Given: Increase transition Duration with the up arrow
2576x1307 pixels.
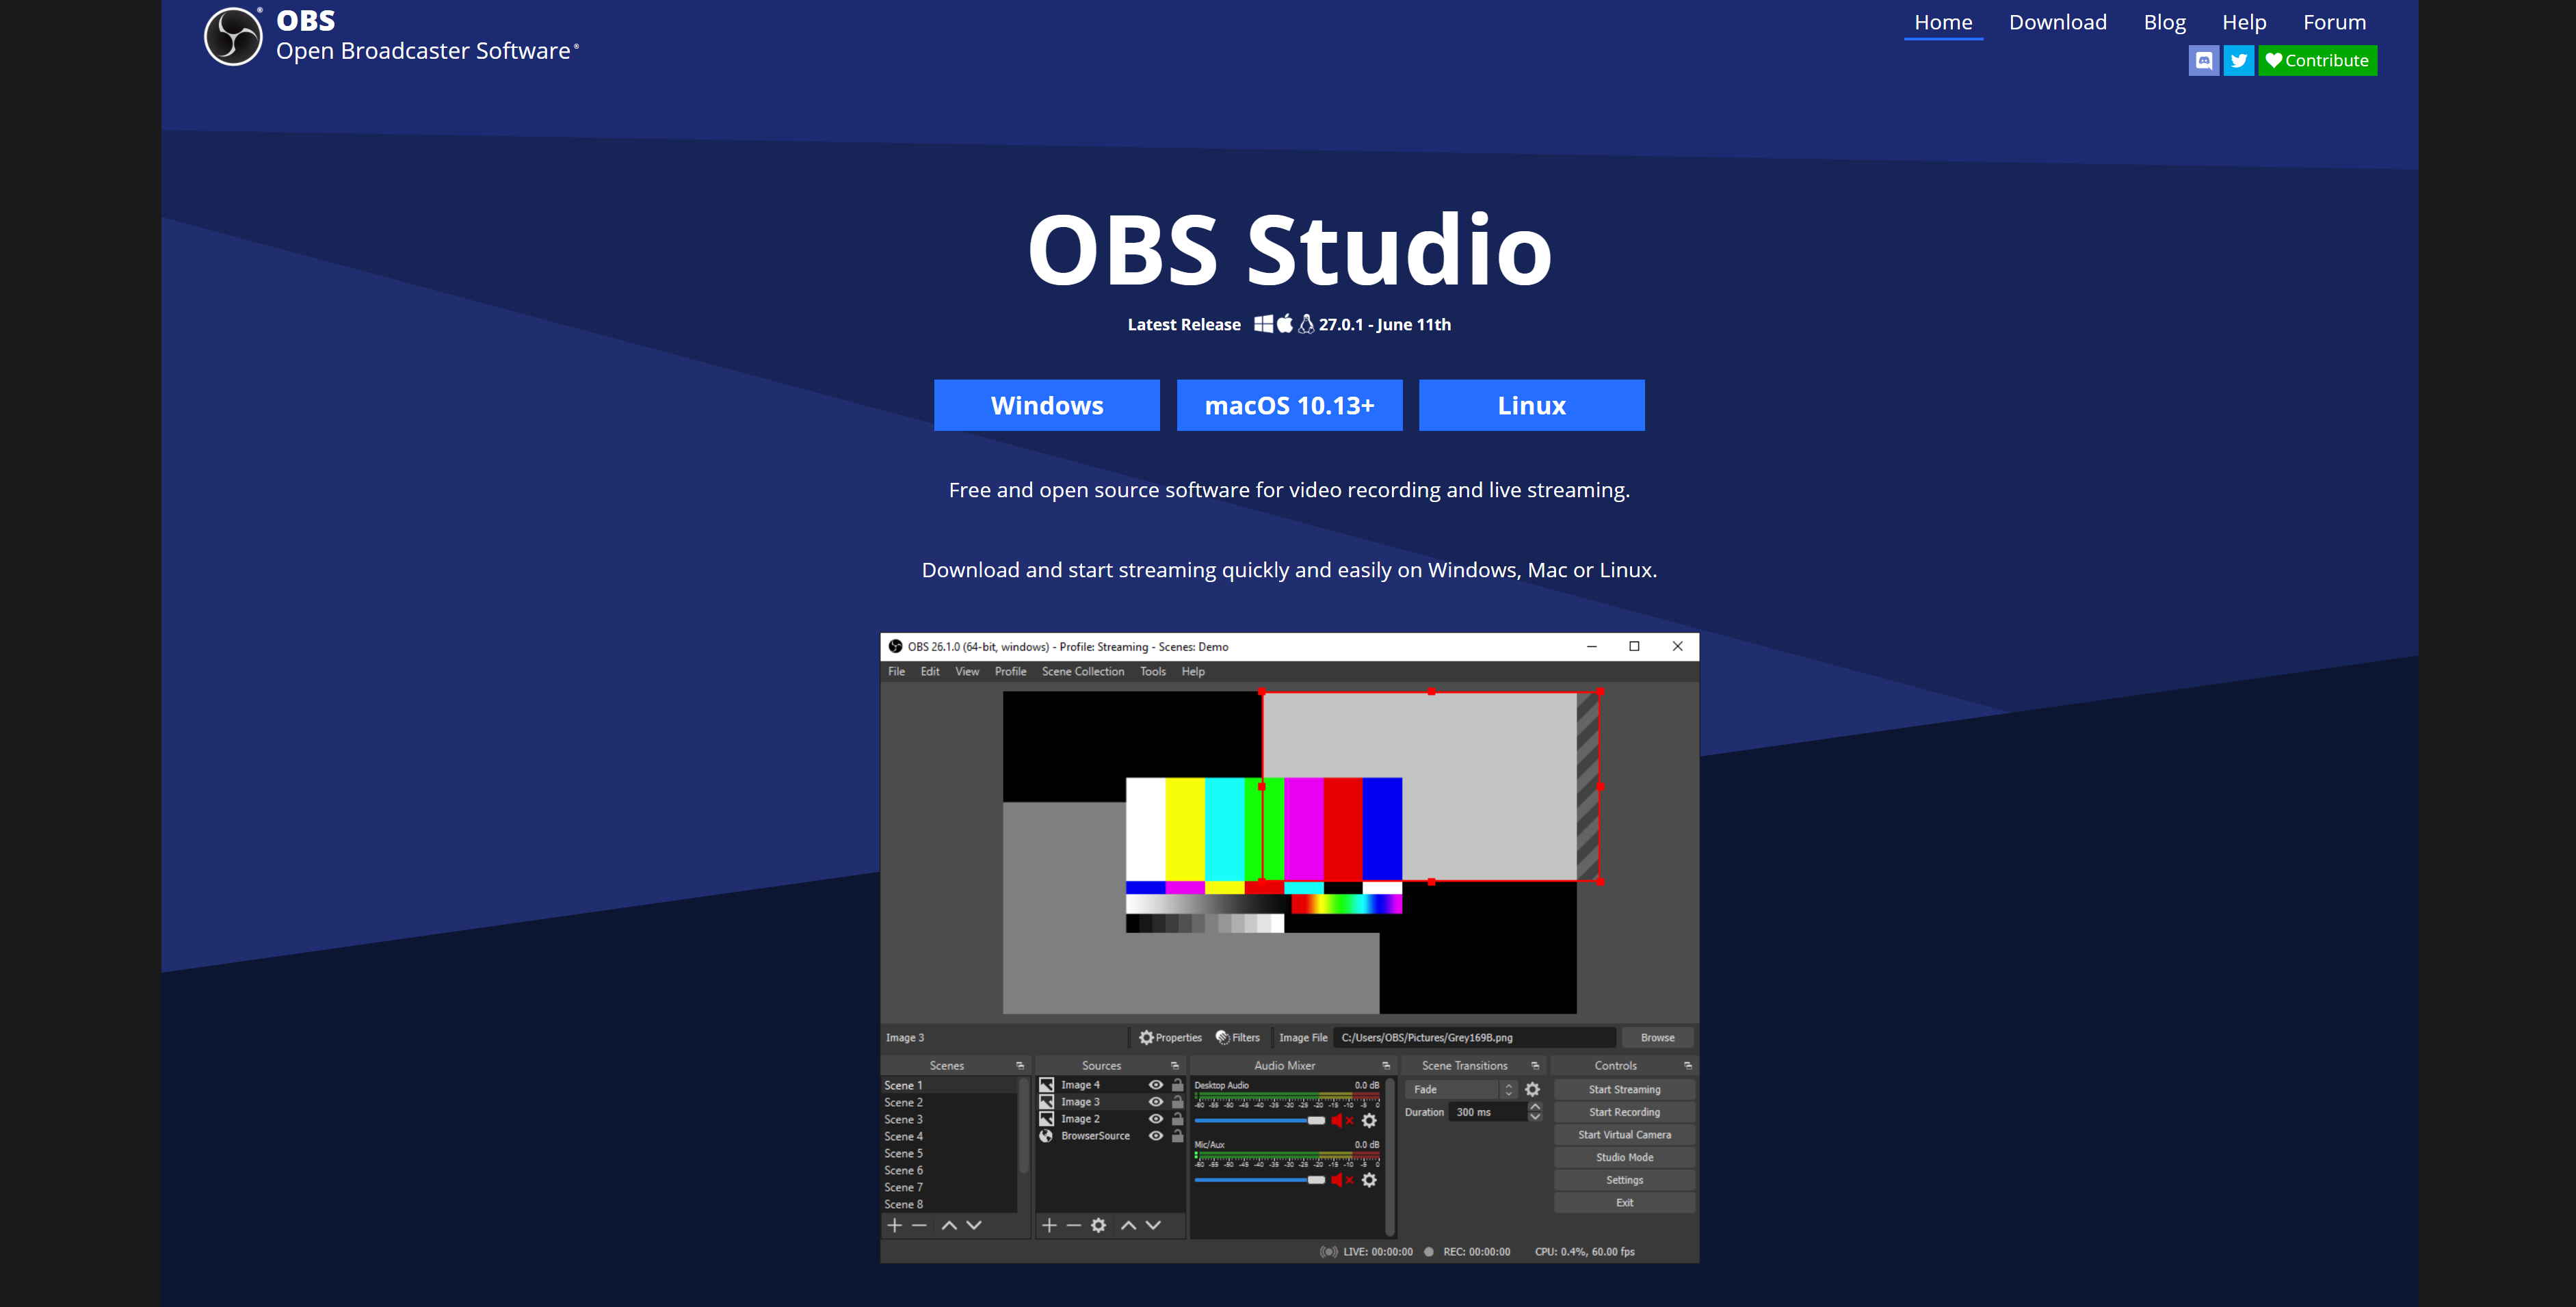Looking at the screenshot, I should point(1535,1107).
